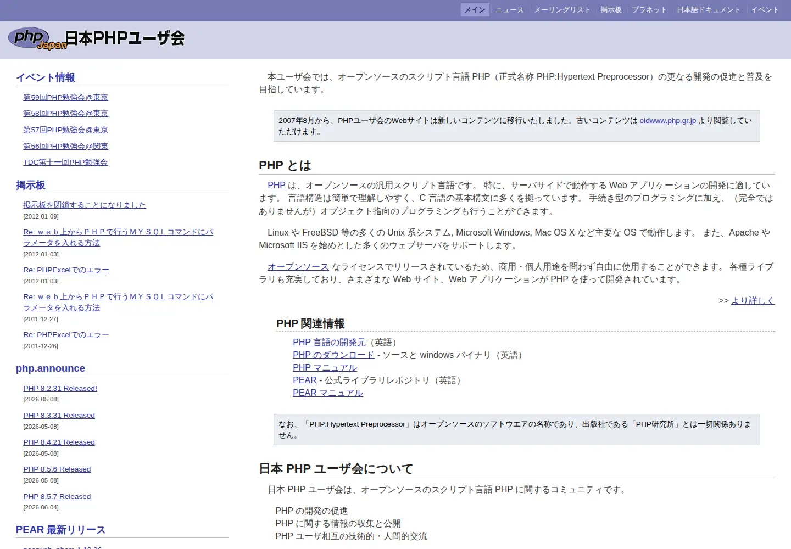791x549 pixels.
Task: Click the [2012-01-09] date text
Action: [x=41, y=216]
